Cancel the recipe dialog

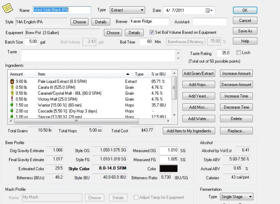pos(245,21)
